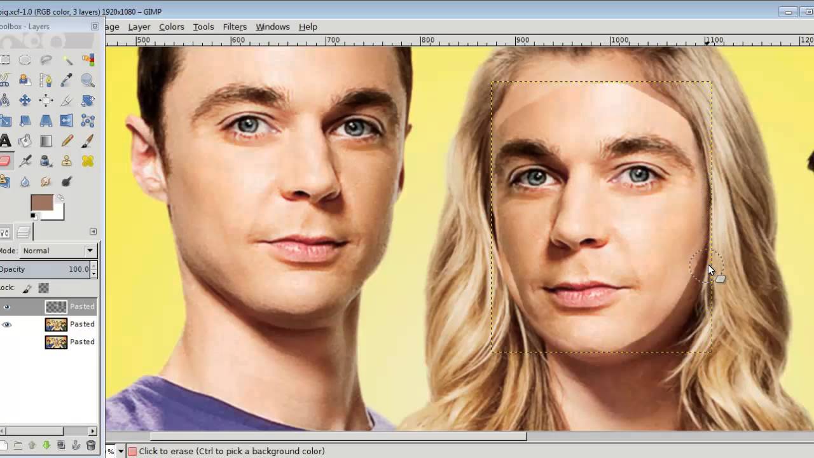Viewport: 814px width, 458px height.
Task: Create a new layer button
Action: [x=4, y=446]
